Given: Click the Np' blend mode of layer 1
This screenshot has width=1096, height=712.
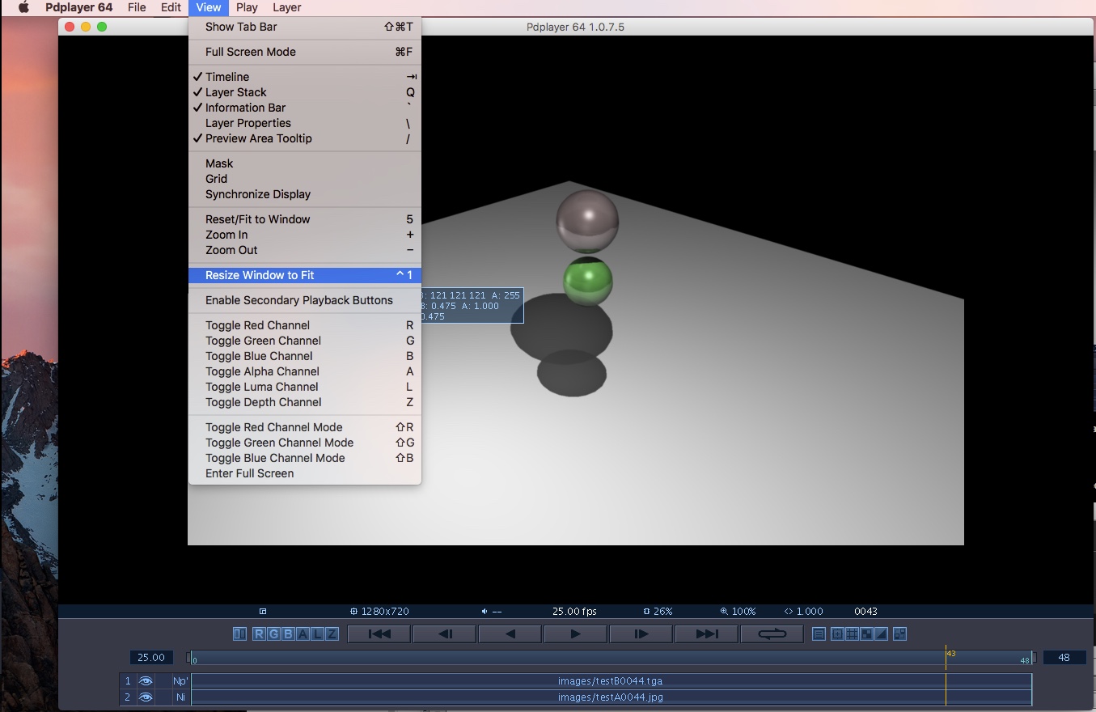Looking at the screenshot, I should coord(180,681).
